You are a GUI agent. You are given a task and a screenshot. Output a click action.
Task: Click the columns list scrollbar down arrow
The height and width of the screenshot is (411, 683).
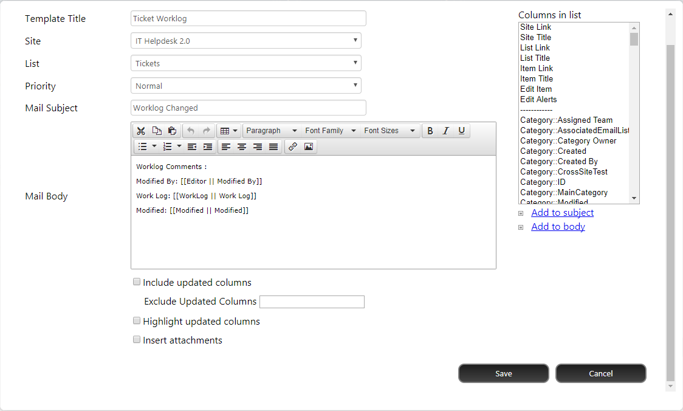634,198
